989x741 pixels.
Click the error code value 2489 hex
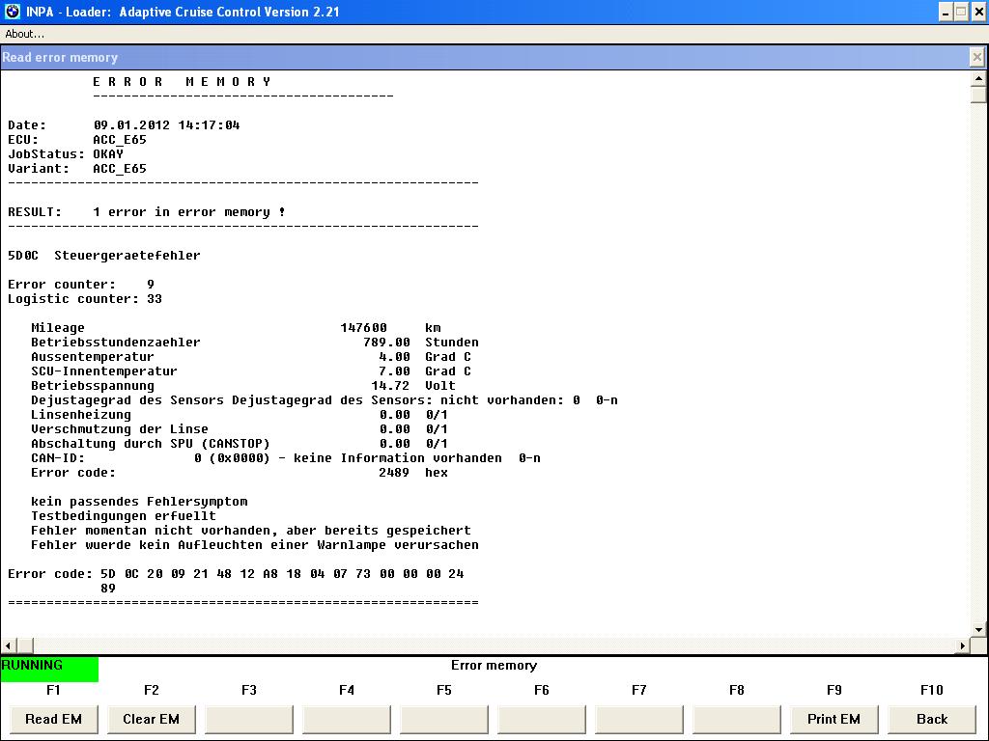pos(413,473)
